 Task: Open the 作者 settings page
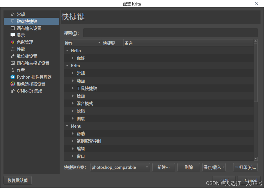point(31,70)
